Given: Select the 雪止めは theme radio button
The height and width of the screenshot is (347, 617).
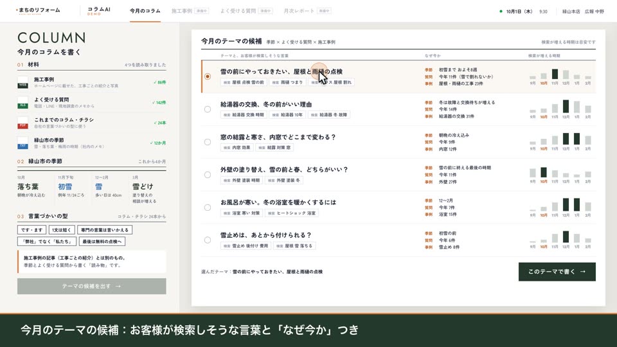Looking at the screenshot, I should click(x=208, y=240).
